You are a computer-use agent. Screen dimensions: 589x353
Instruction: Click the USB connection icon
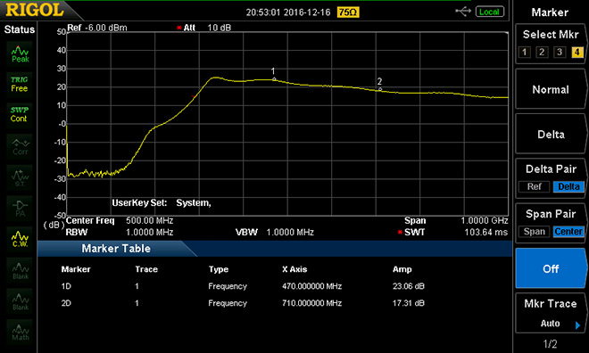(463, 12)
